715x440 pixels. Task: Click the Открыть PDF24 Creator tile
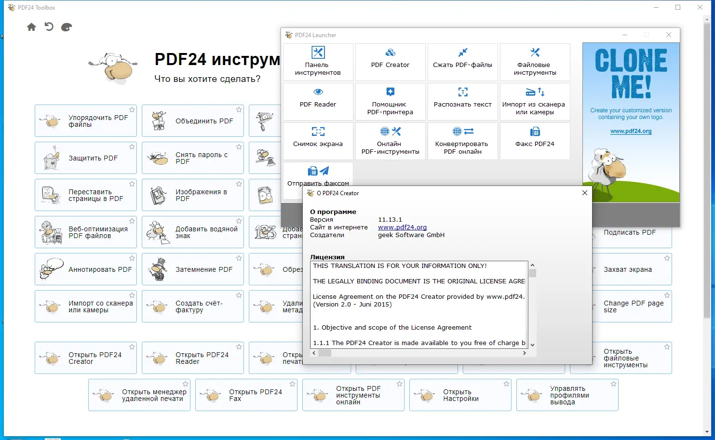coord(86,358)
